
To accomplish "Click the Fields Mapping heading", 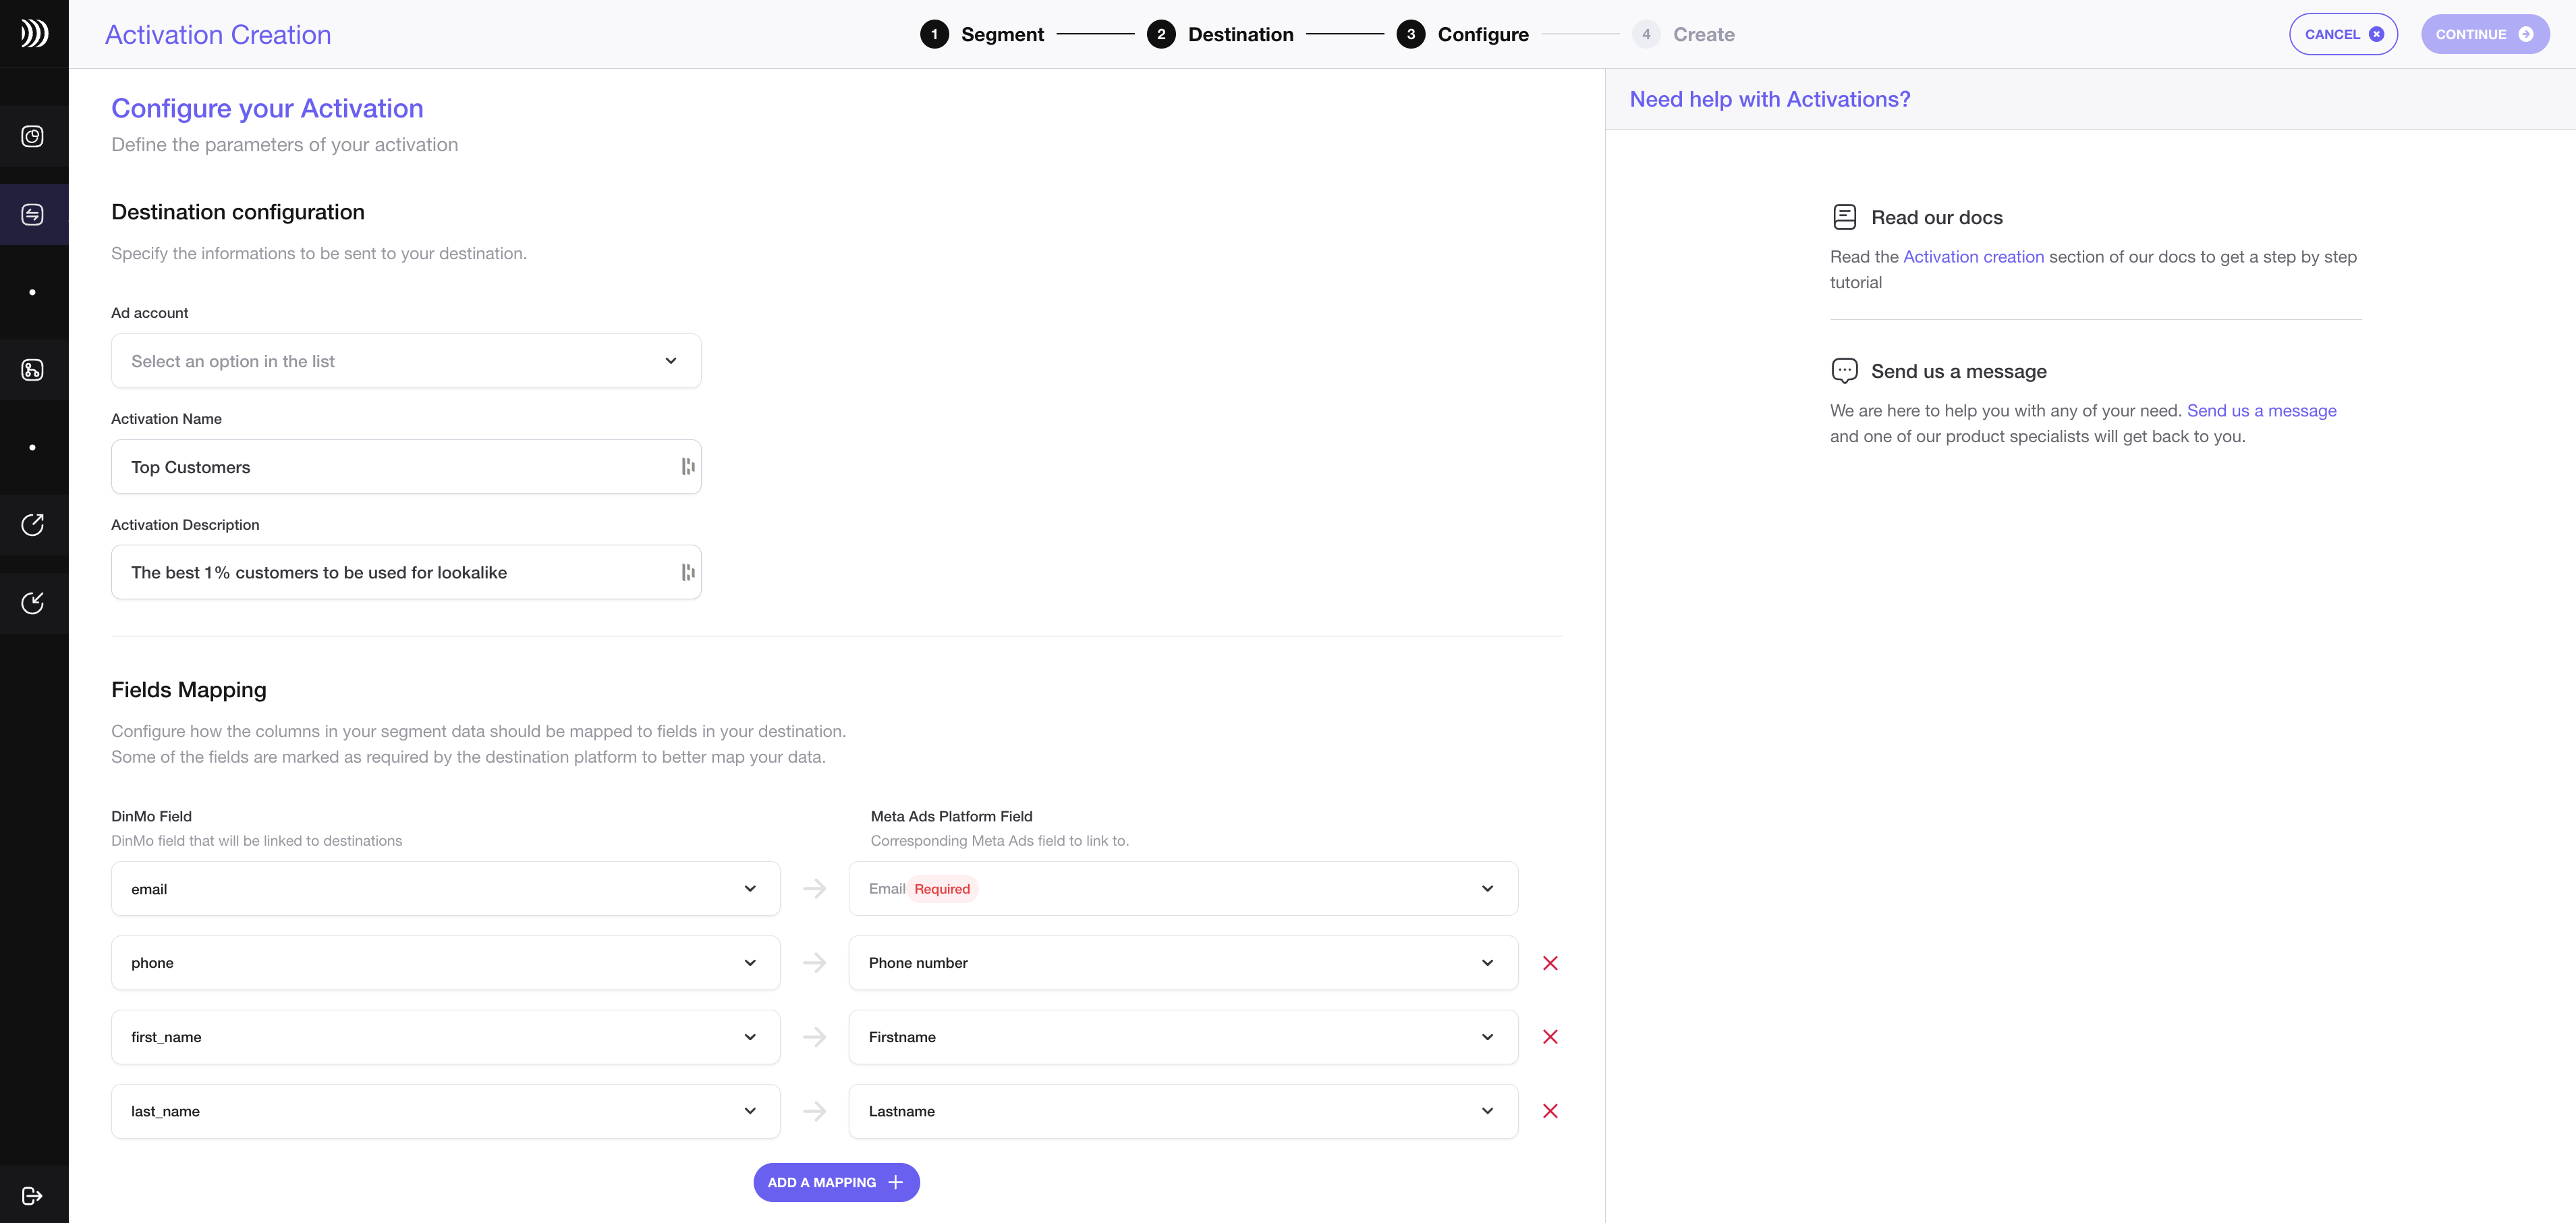I will point(189,690).
